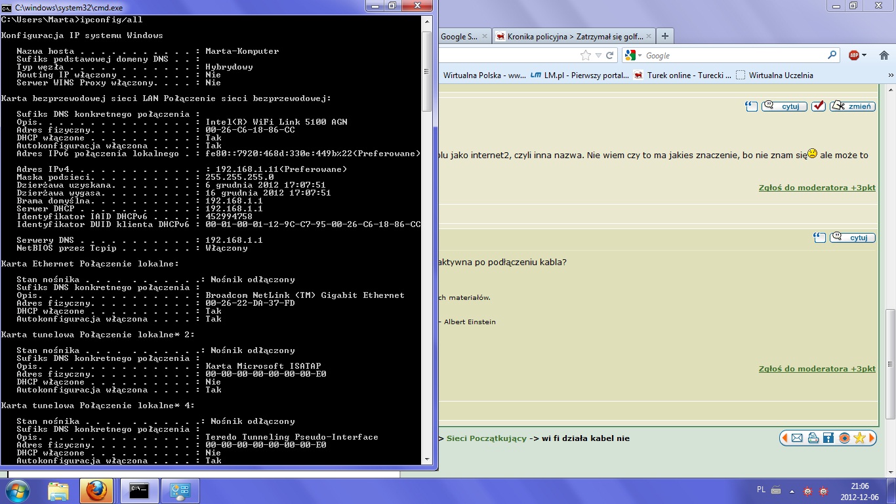Click the quick-quote icon in first post
The height and width of the screenshot is (504, 896).
(752, 106)
